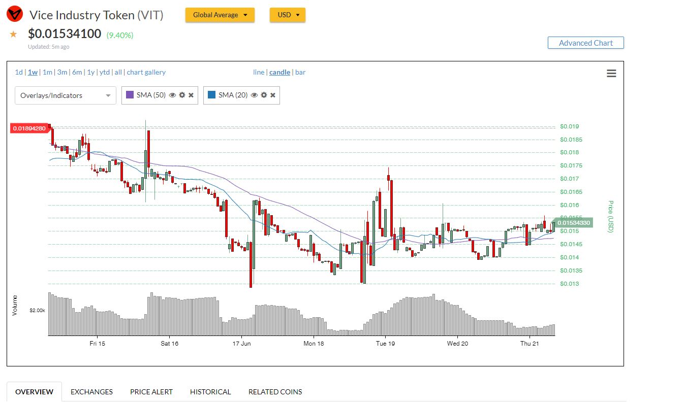Viewport: 684px width, 405px height.
Task: Switch chart type to line
Action: point(259,72)
